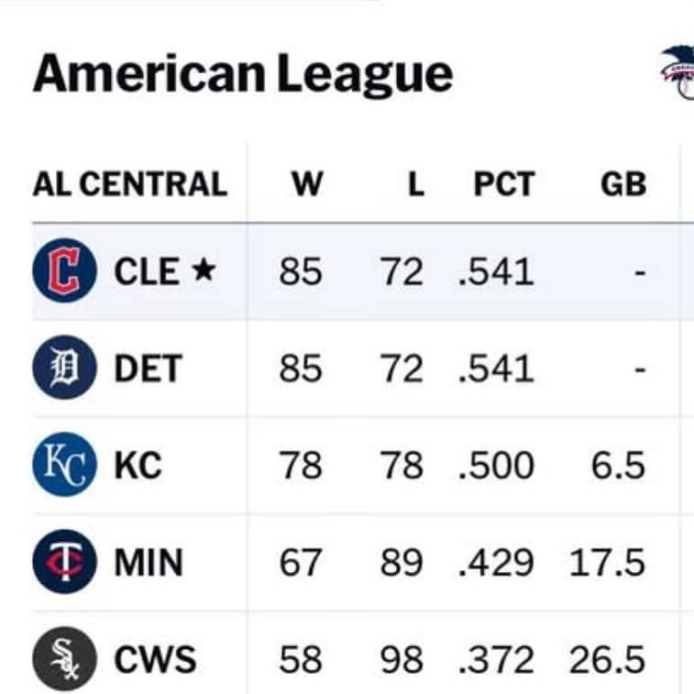Click White Sox 26.5 games behind value
This screenshot has height=694, width=694.
click(x=607, y=659)
